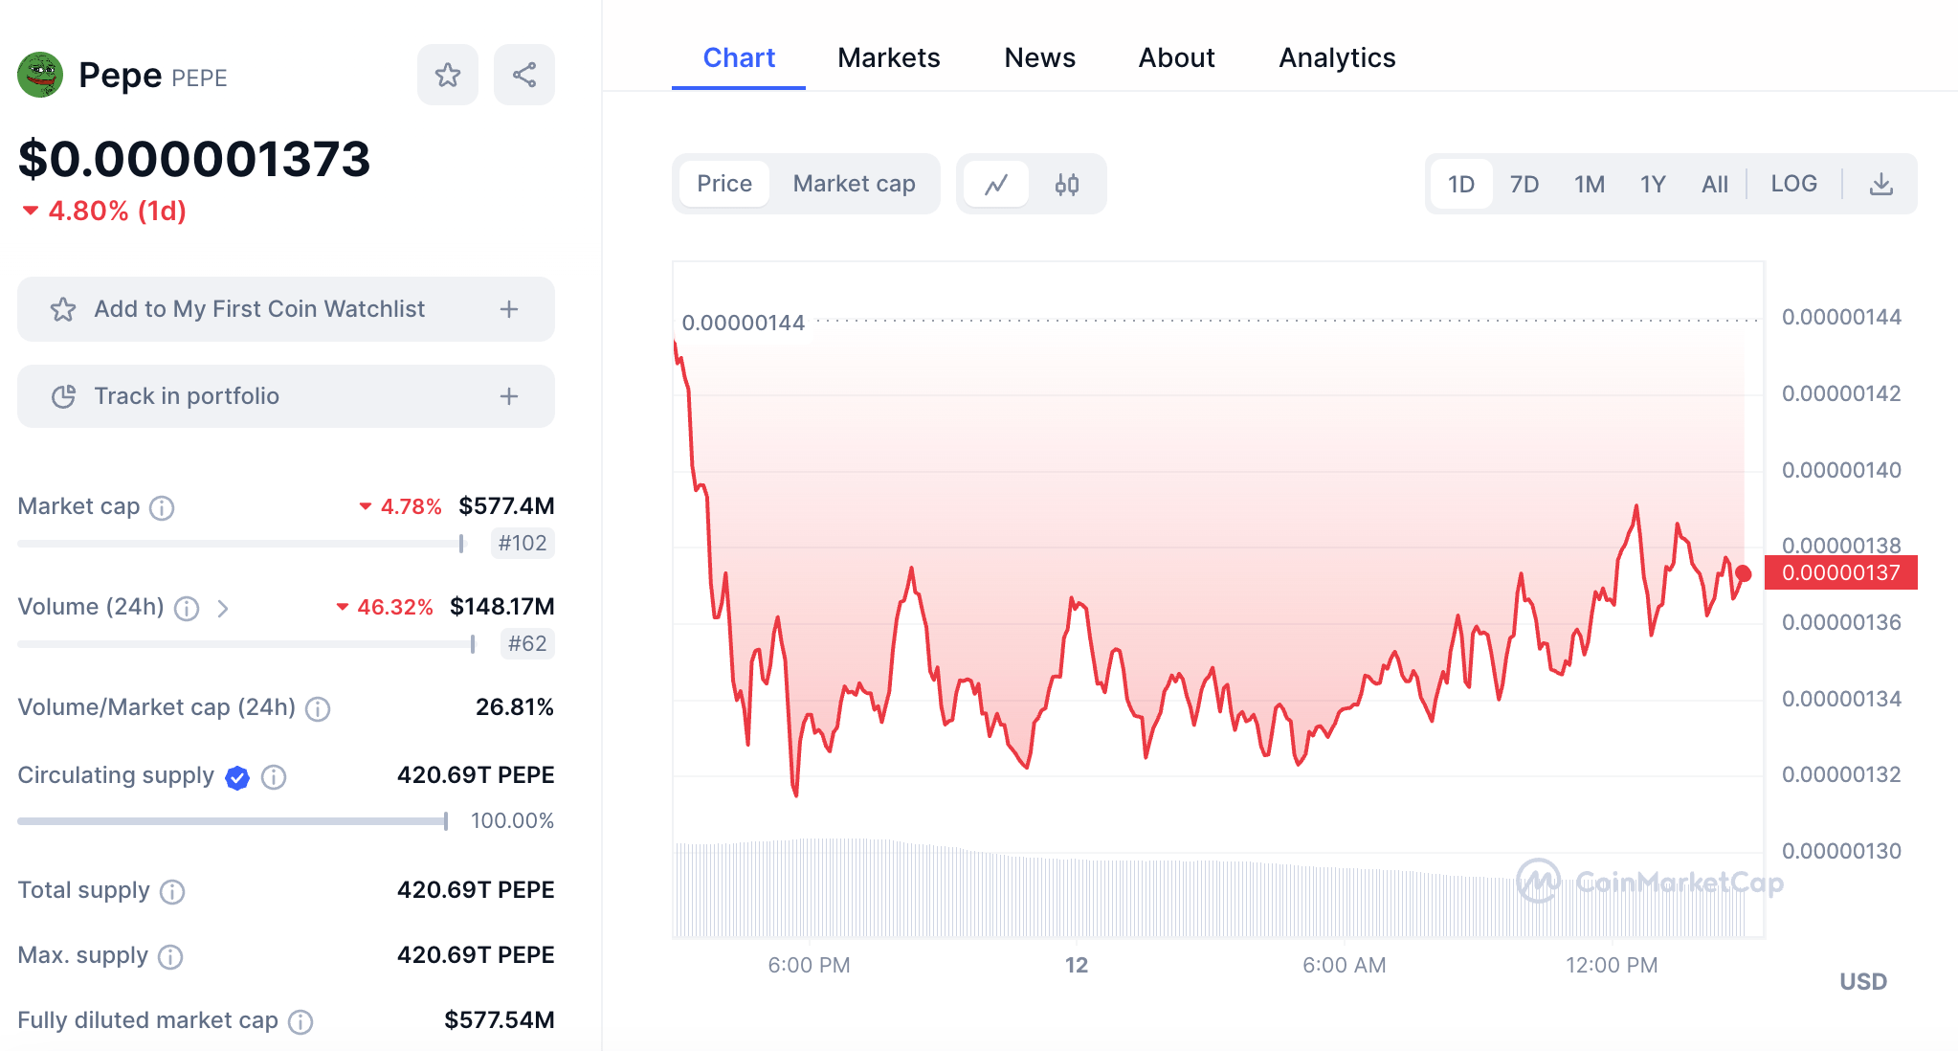Show Max. supply info icon

pyautogui.click(x=170, y=956)
